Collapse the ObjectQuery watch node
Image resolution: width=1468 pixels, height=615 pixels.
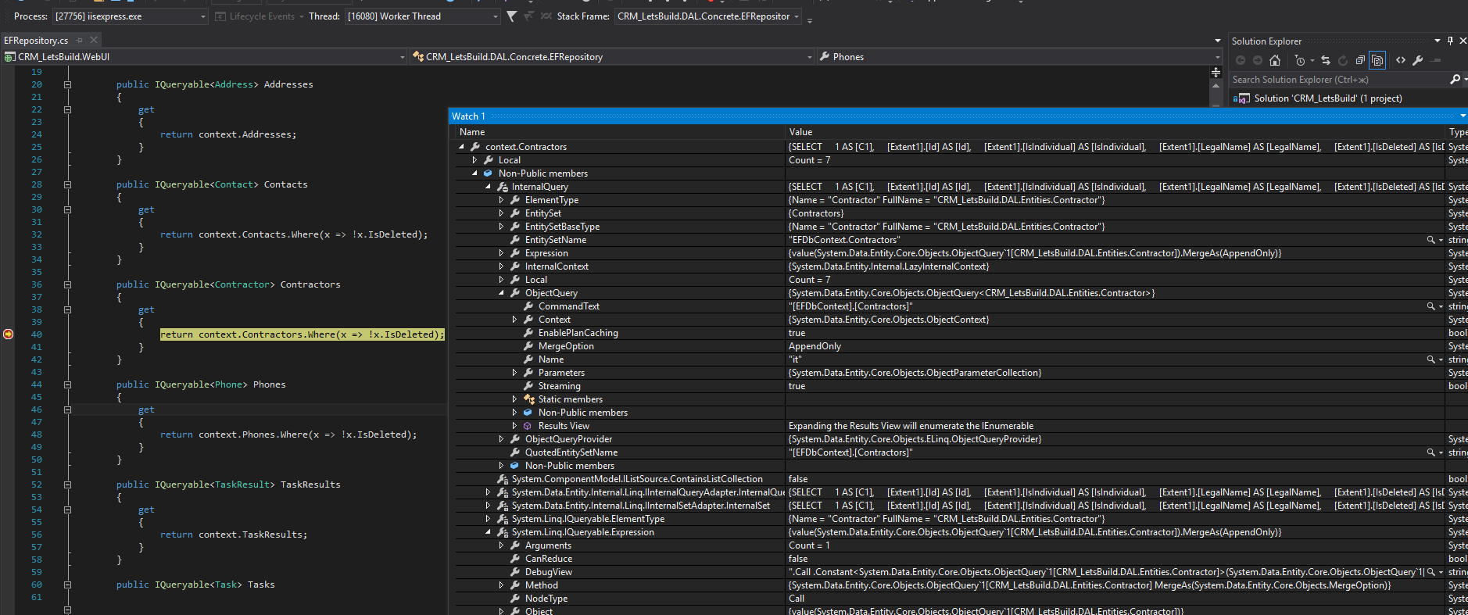coord(501,293)
